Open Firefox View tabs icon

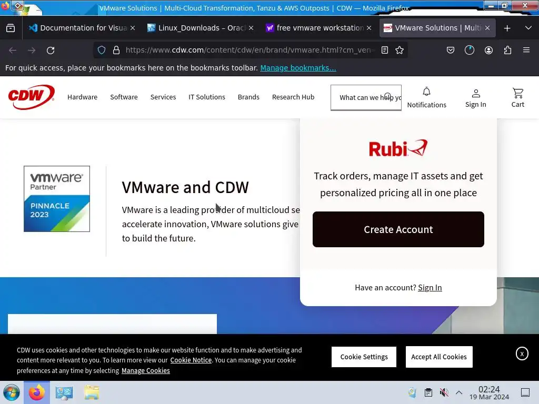(11, 28)
